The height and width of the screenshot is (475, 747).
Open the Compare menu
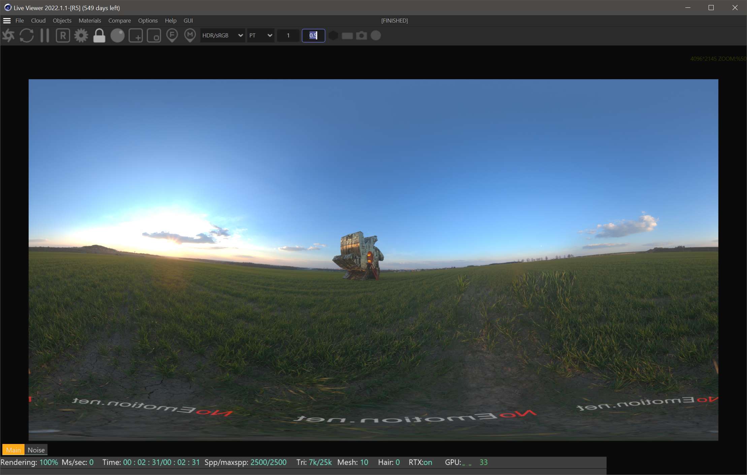119,21
